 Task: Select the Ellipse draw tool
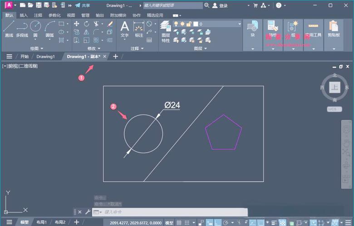coord(61,32)
